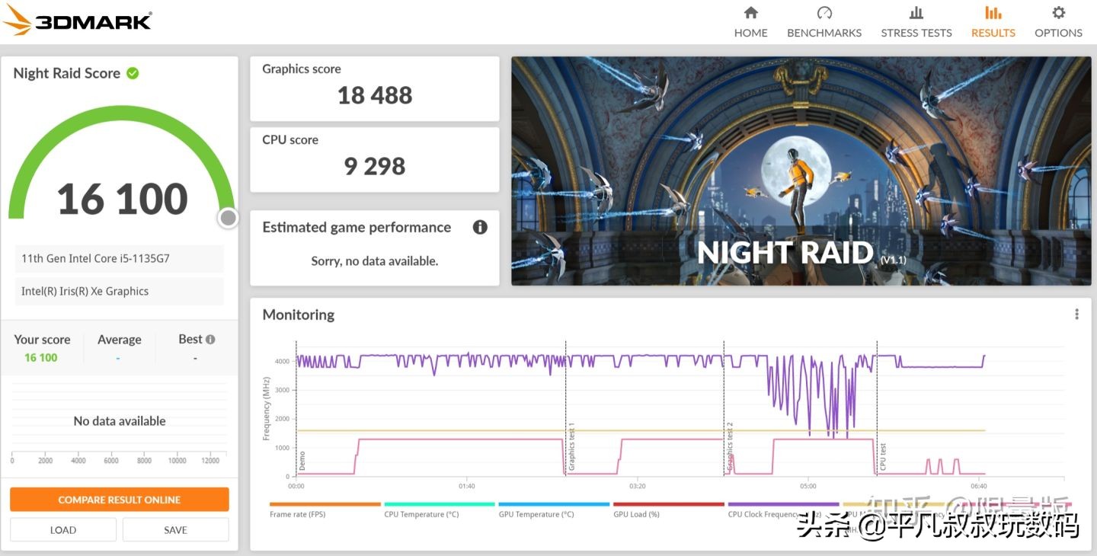
Task: Toggle the GPU Temperature legend
Action: tap(554, 510)
